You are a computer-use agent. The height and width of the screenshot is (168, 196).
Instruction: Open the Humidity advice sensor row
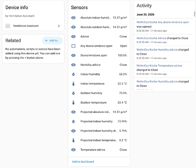[99, 65]
